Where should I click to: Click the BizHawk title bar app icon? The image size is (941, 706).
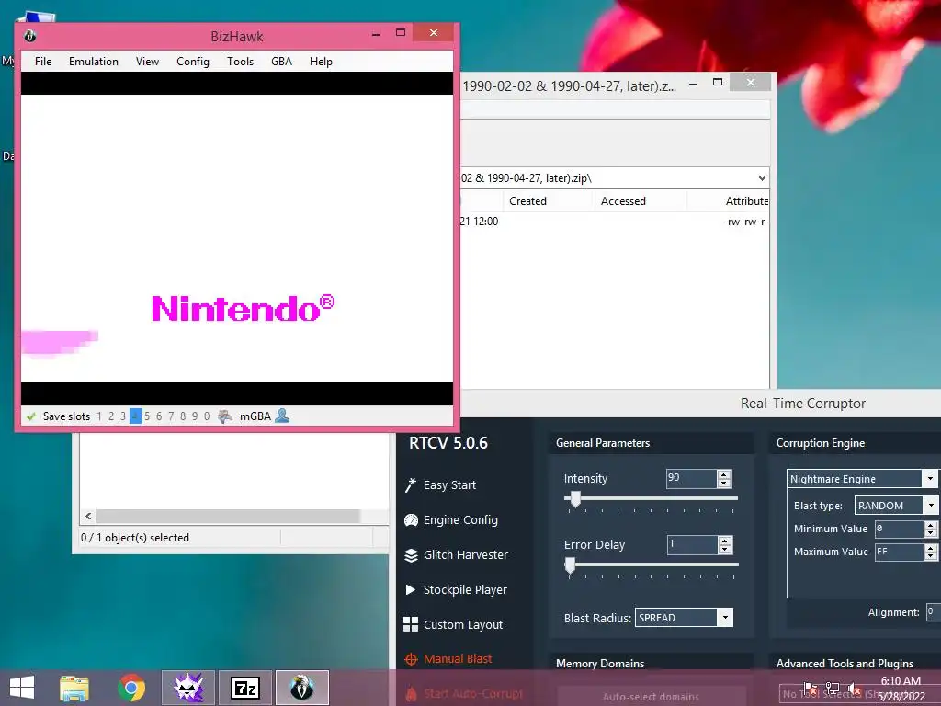pyautogui.click(x=30, y=36)
